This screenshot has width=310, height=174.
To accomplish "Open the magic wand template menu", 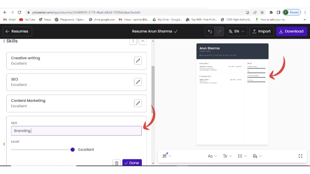I will pos(167,156).
